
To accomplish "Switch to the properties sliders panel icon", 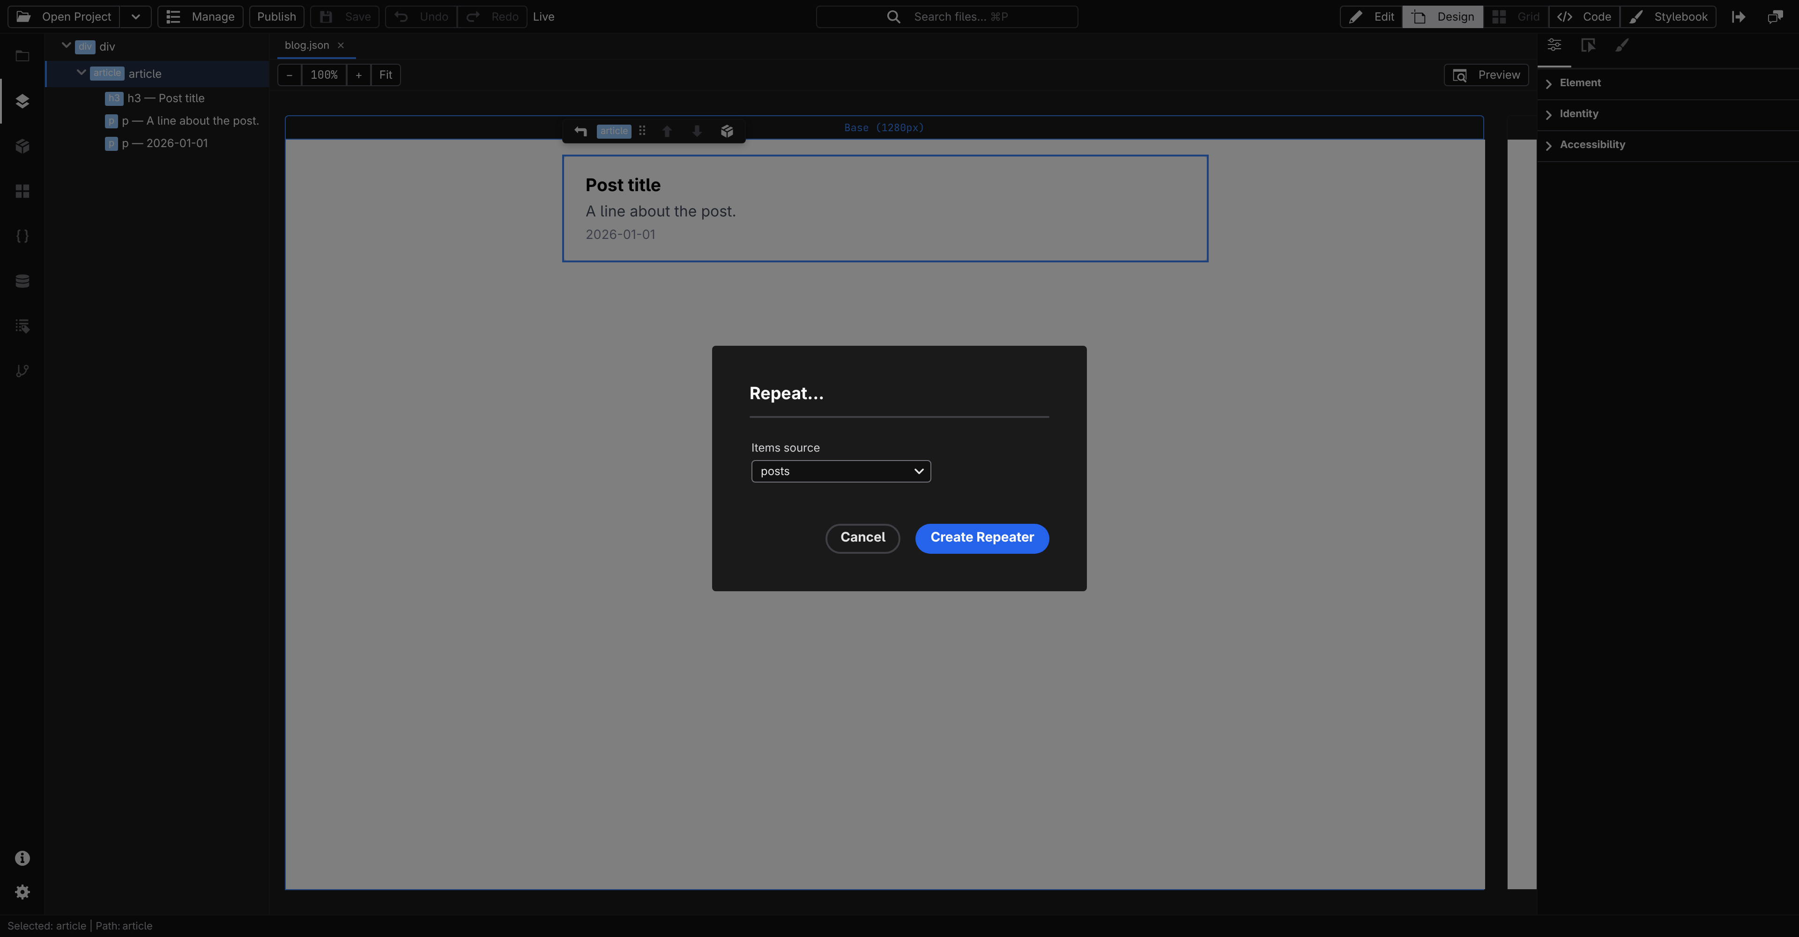I will (x=1554, y=45).
